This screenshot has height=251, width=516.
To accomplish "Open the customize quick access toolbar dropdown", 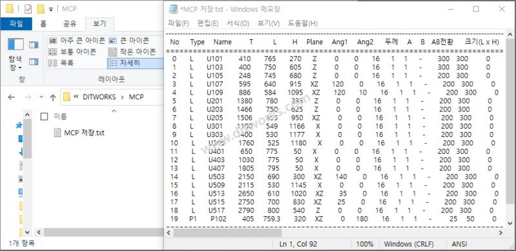I will [51, 9].
